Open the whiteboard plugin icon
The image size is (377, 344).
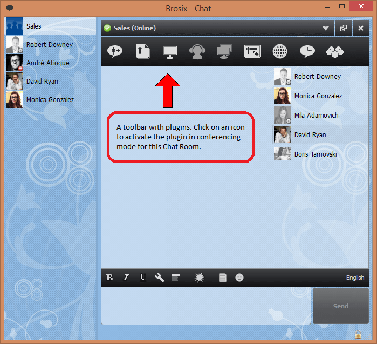pyautogui.click(x=252, y=51)
